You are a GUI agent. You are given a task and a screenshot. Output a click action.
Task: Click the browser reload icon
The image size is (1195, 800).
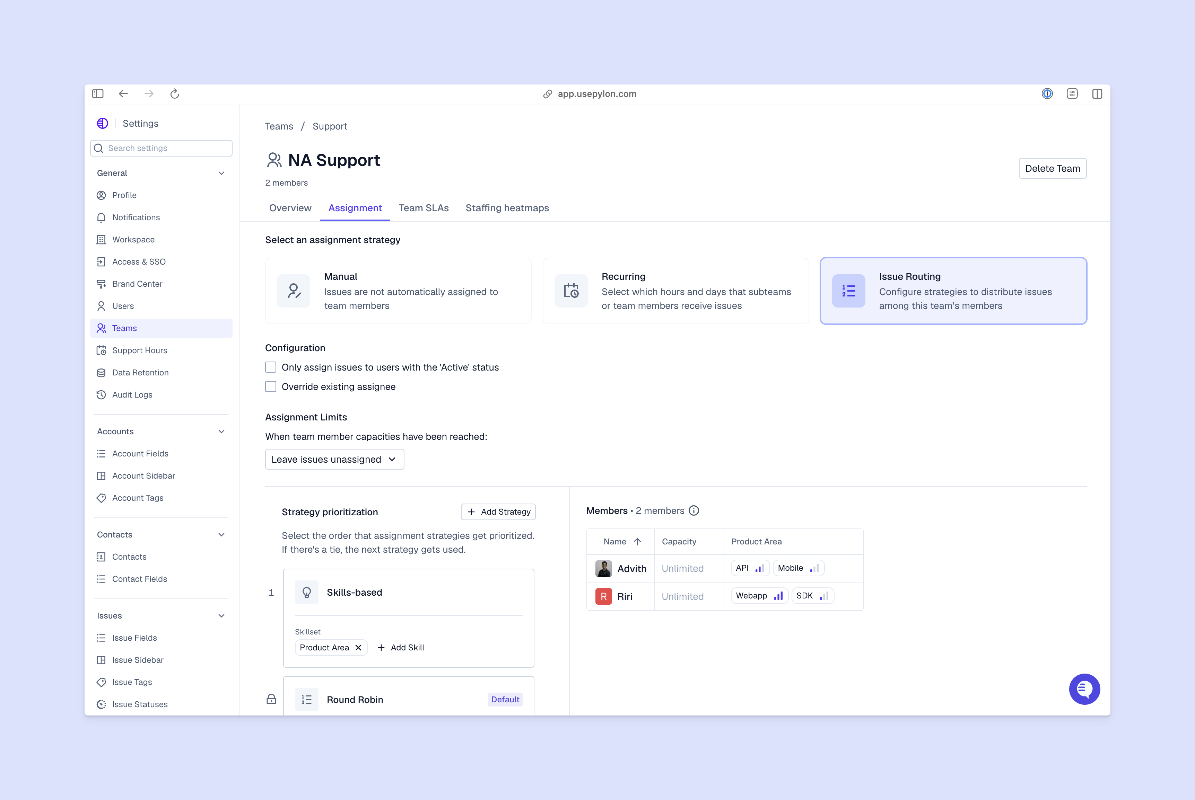point(175,94)
